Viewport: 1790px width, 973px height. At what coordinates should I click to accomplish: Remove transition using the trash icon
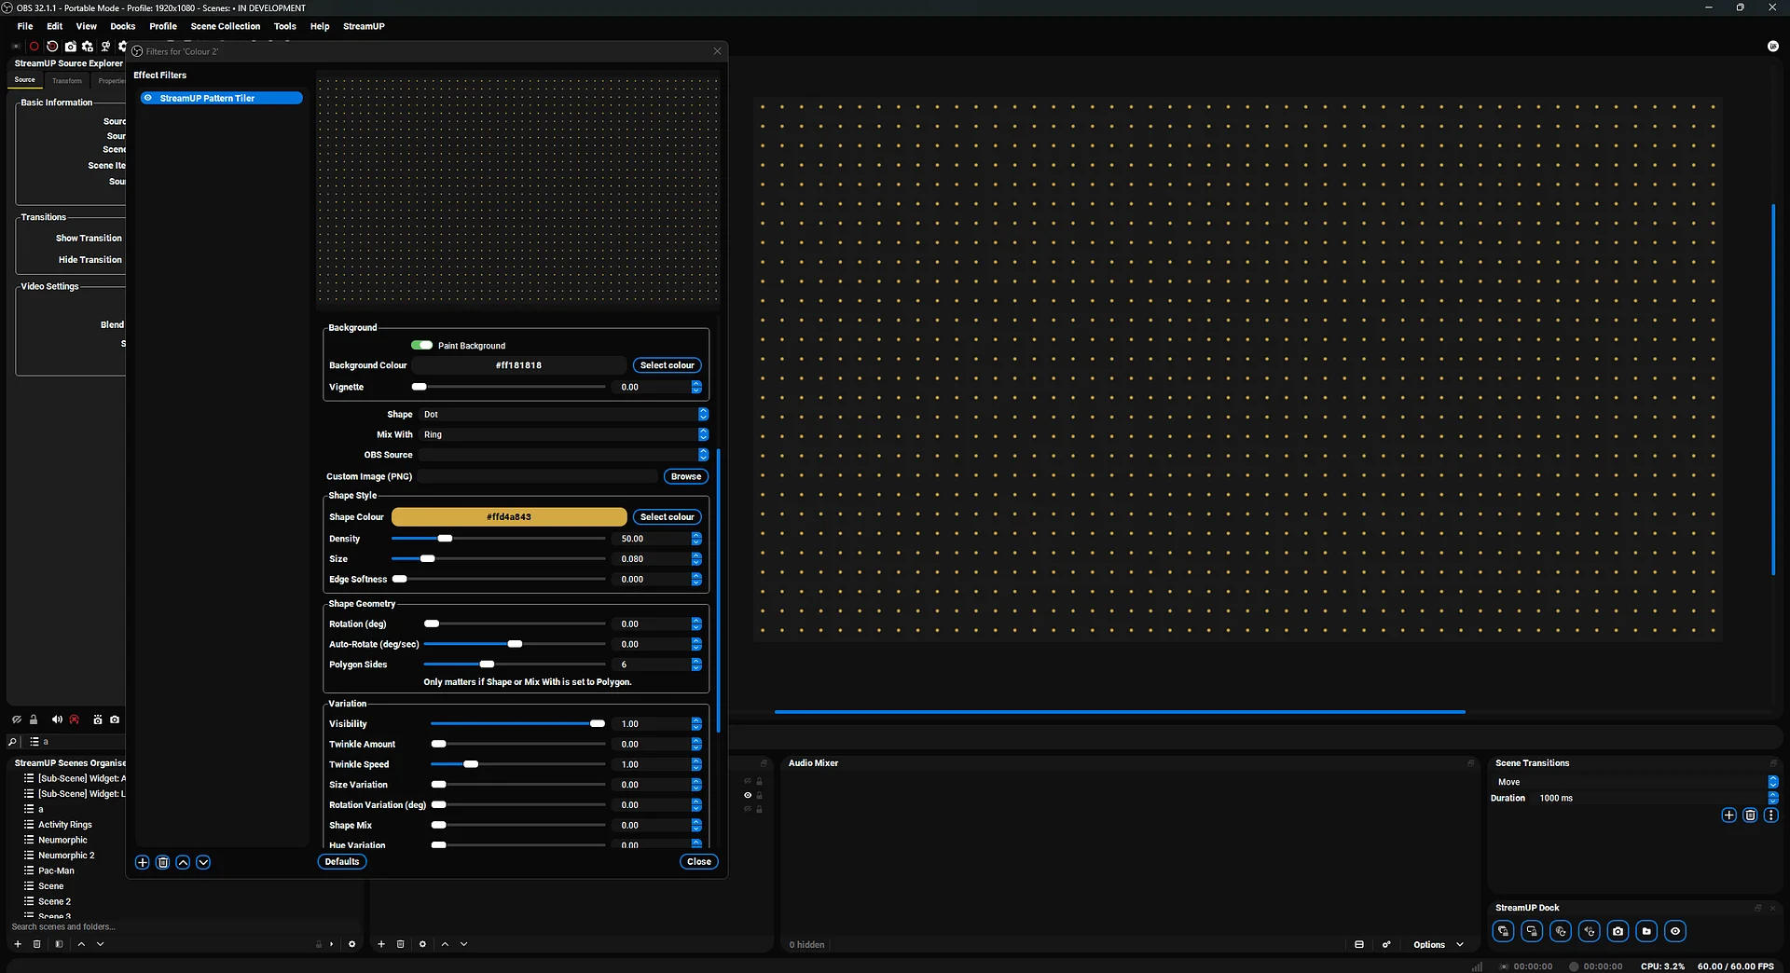click(x=1750, y=815)
